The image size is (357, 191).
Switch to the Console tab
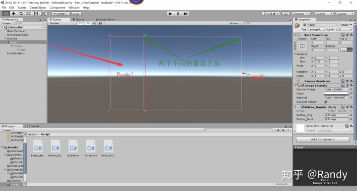pos(33,126)
